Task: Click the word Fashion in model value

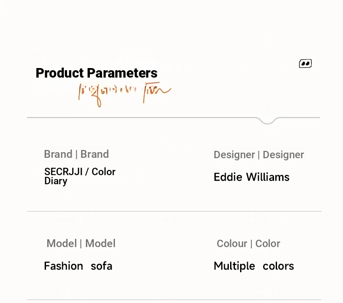Action: (63, 266)
